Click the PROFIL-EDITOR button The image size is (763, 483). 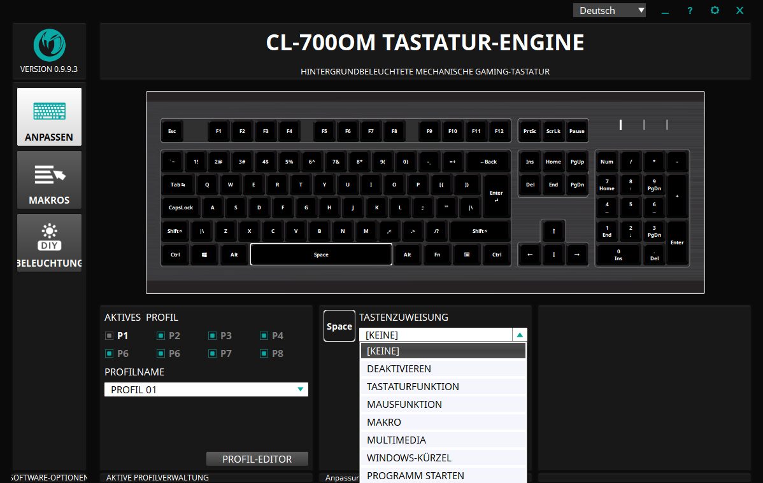coord(257,459)
